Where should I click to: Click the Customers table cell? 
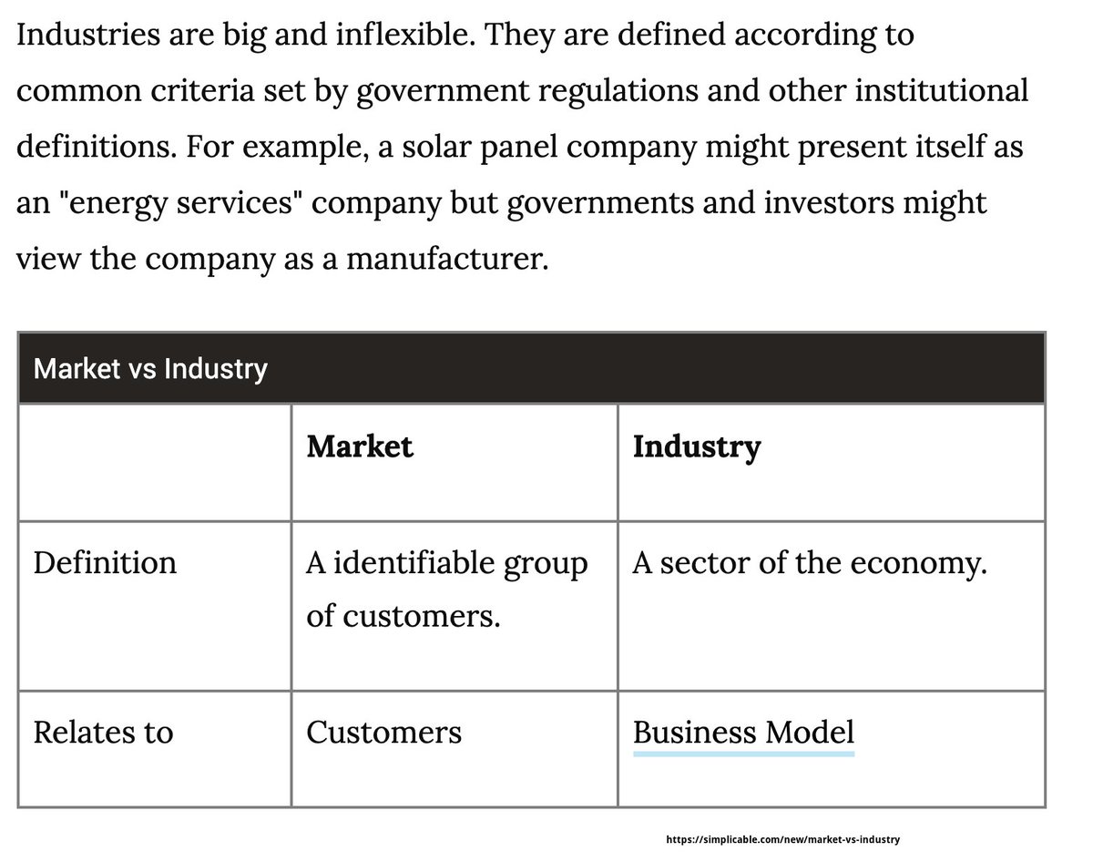point(383,733)
